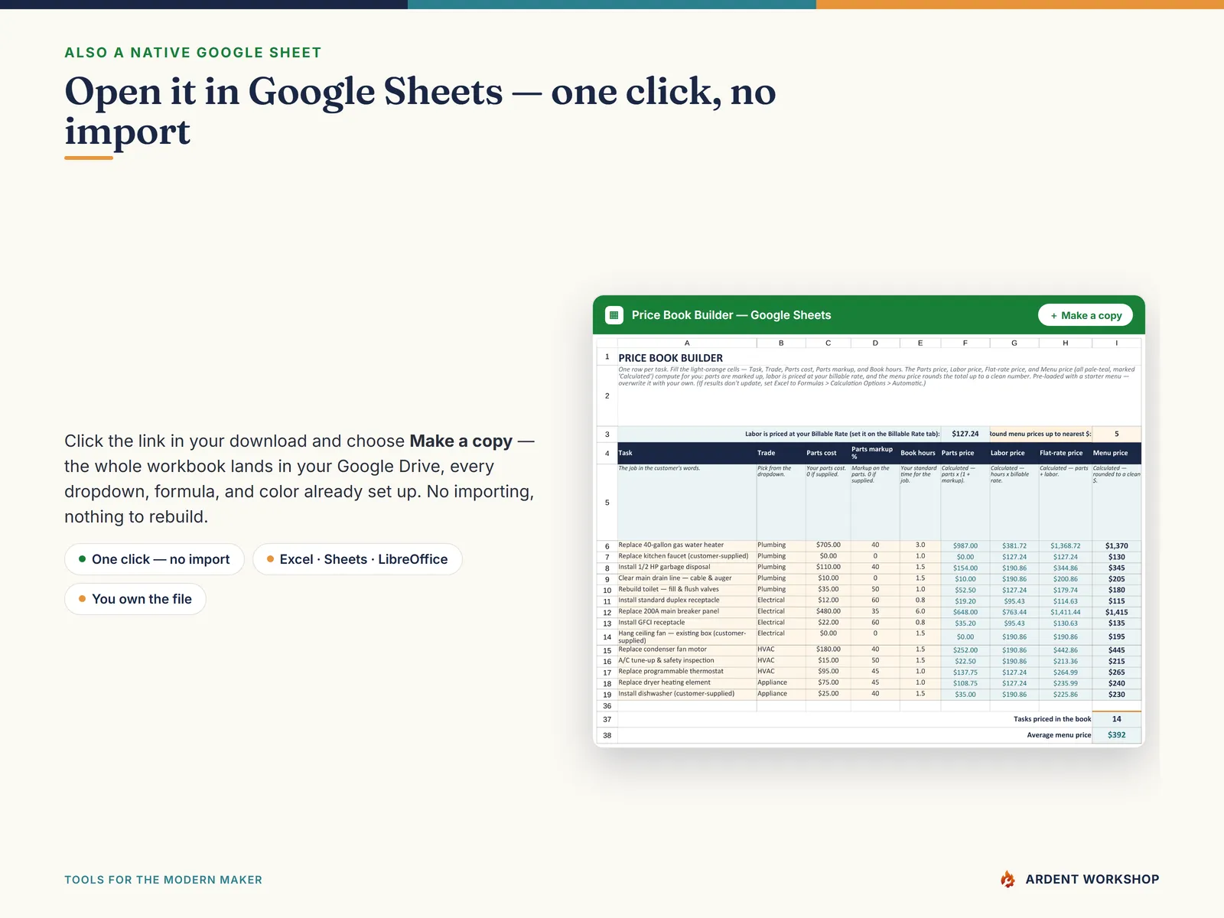Click 'Install 1/2 HP garbage disposal' task cell
This screenshot has height=918, width=1224.
(687, 567)
